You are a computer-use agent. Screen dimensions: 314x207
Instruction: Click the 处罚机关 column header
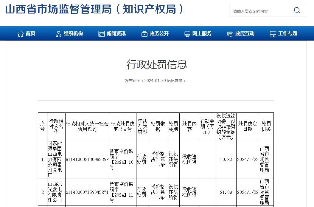pos(266,126)
